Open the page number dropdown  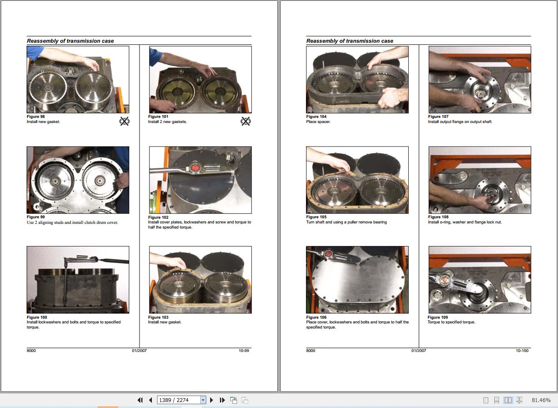(x=203, y=400)
